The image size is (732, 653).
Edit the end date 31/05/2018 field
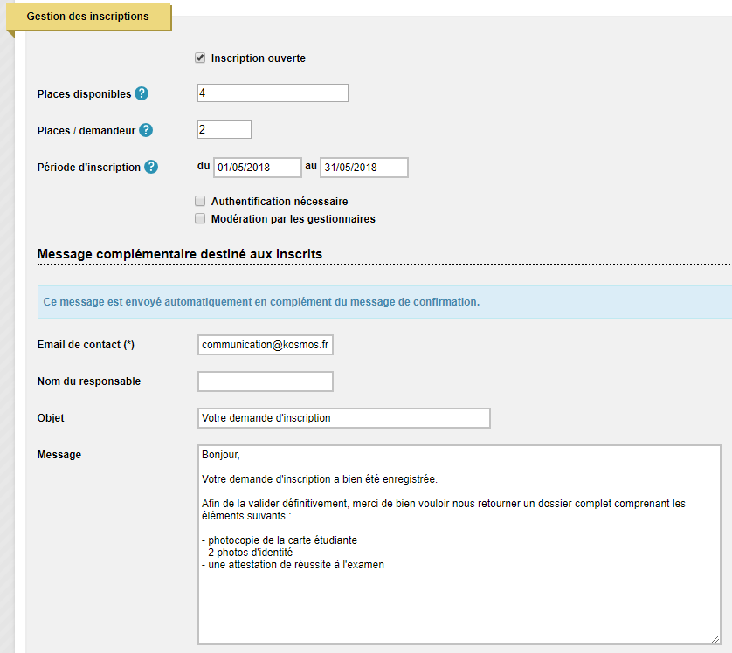point(364,168)
